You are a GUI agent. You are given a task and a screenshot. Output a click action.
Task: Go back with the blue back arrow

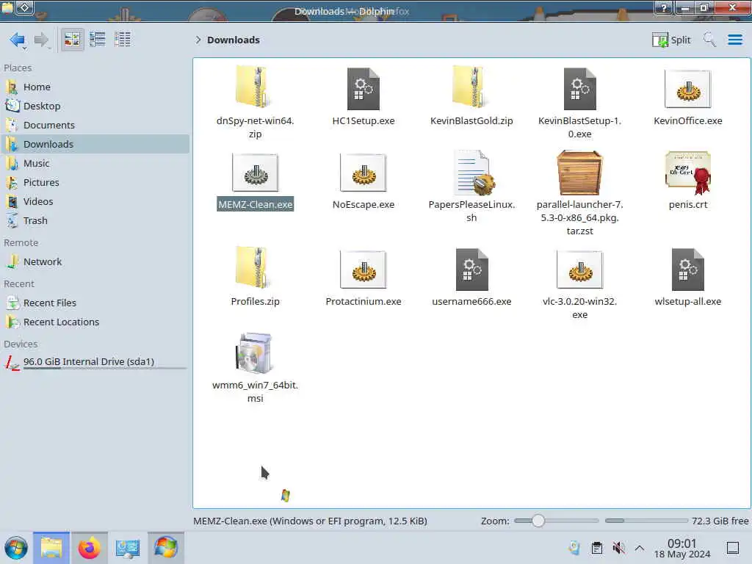pos(18,40)
